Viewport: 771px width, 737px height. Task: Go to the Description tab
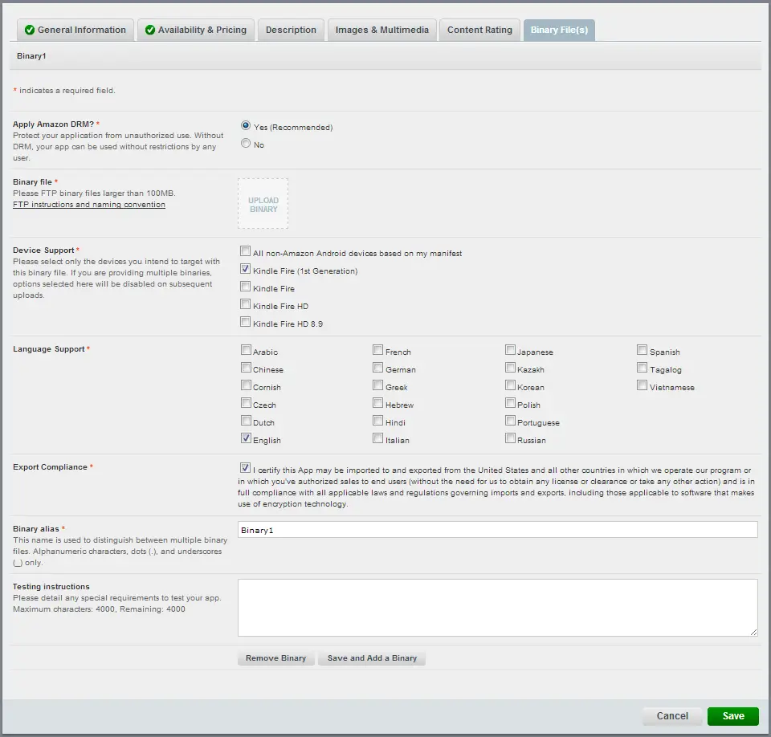291,30
